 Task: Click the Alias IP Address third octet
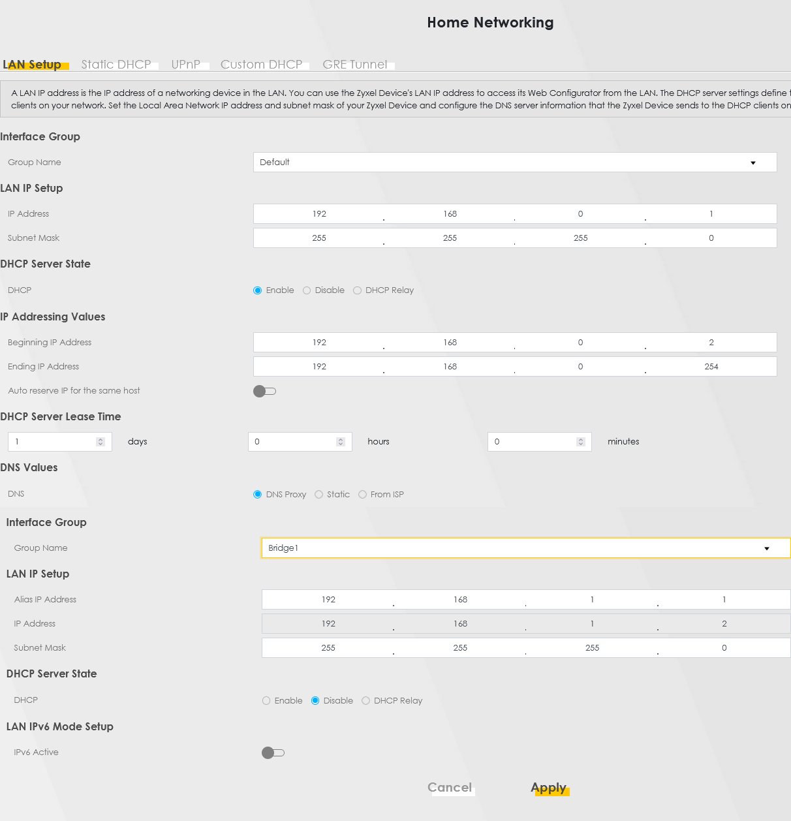tap(592, 600)
